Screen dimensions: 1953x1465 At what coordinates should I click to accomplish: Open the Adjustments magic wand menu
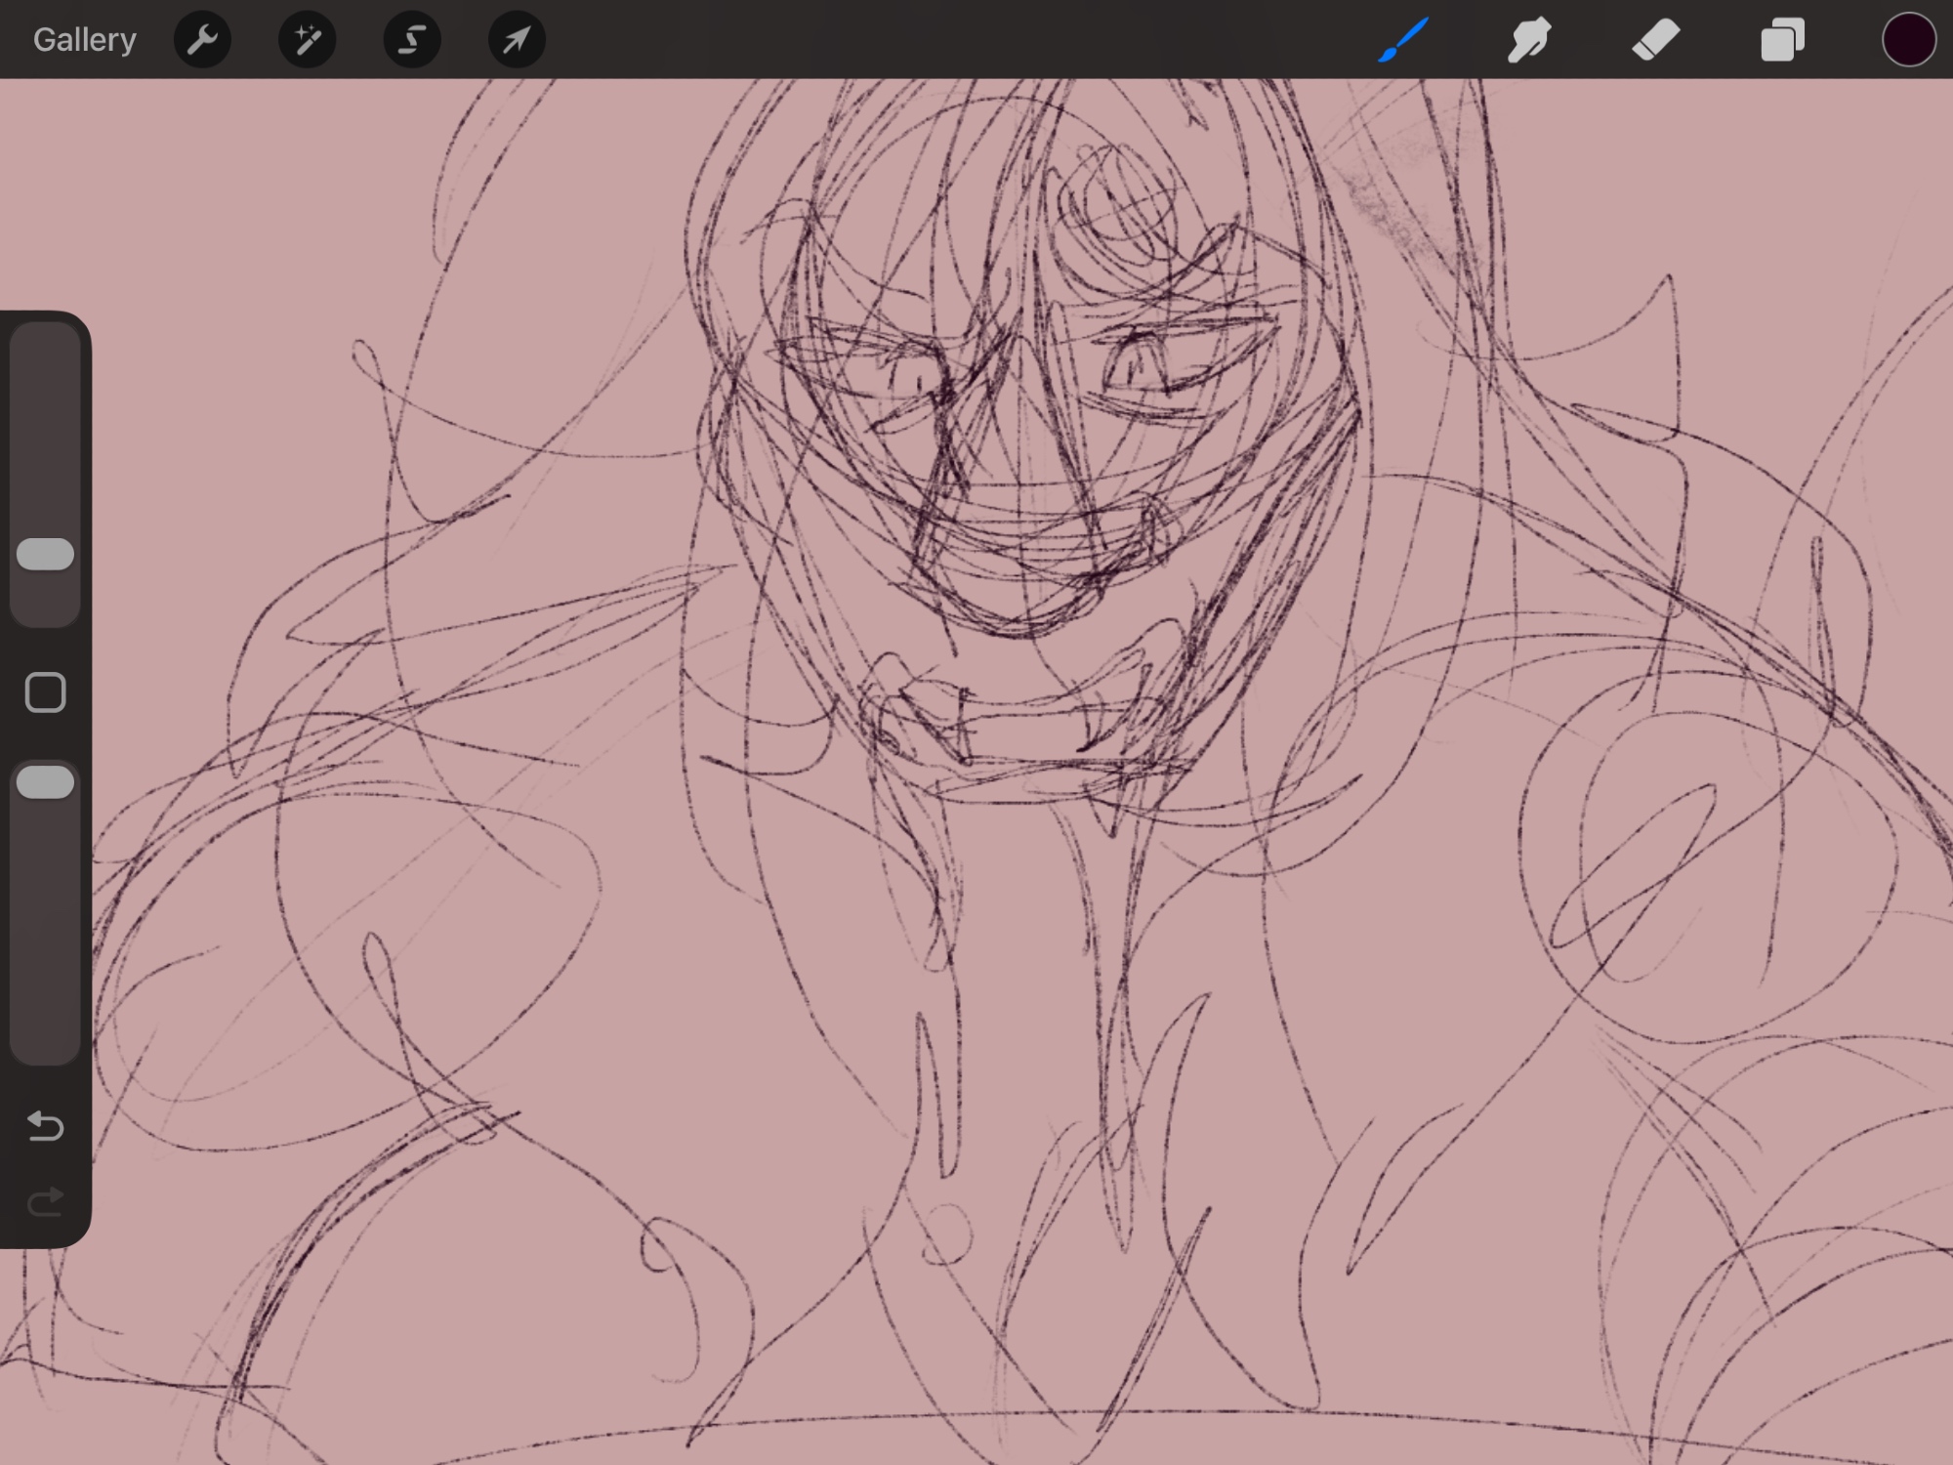307,40
